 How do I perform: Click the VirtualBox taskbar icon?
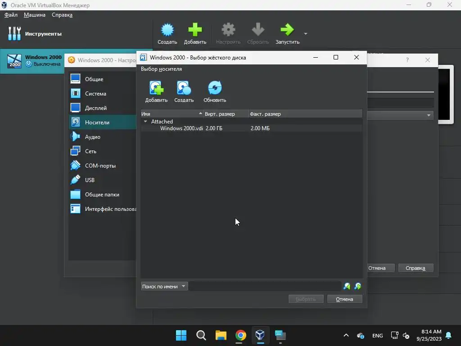[260, 335]
